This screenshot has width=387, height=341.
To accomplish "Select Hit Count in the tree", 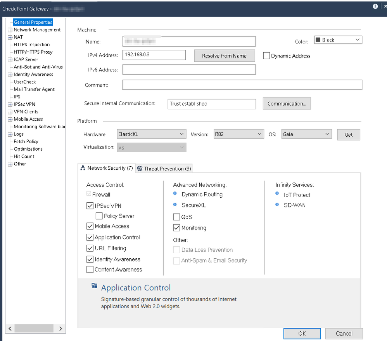I will pos(24,156).
